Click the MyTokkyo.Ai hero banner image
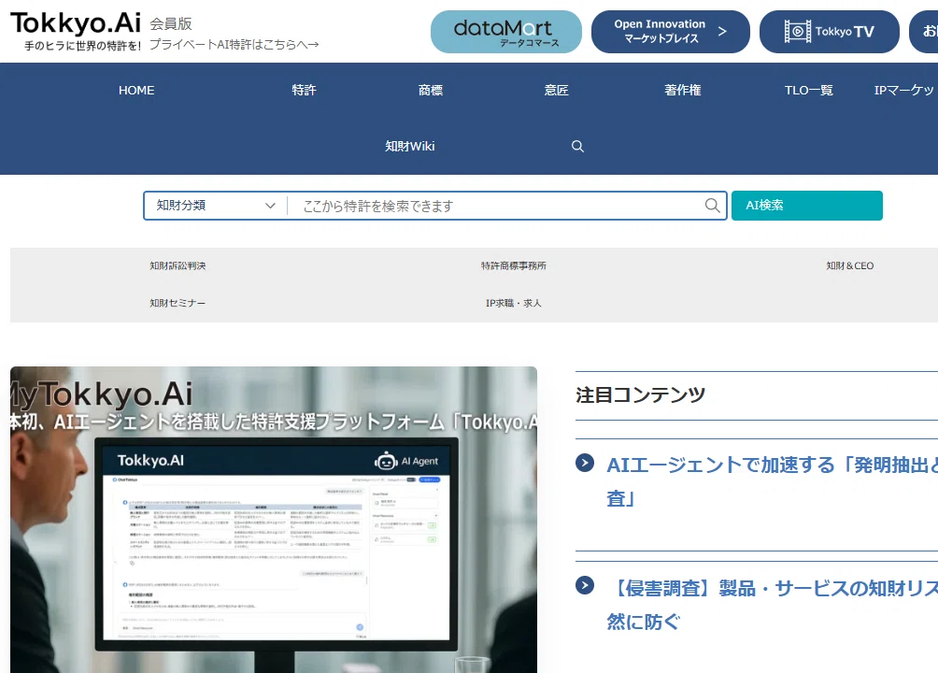 (274, 520)
